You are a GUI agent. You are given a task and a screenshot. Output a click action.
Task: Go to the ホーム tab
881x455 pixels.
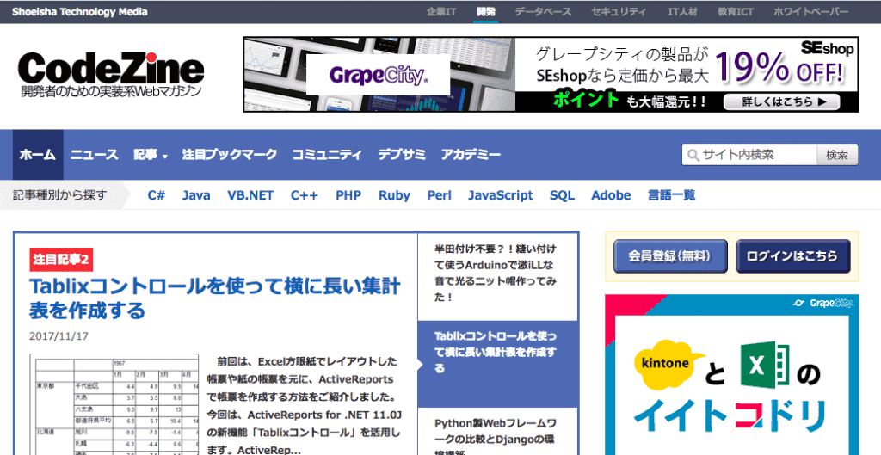click(x=38, y=155)
